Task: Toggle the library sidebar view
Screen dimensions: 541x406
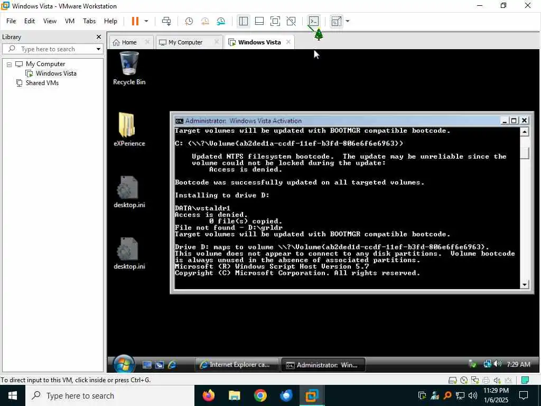Action: (x=243, y=21)
